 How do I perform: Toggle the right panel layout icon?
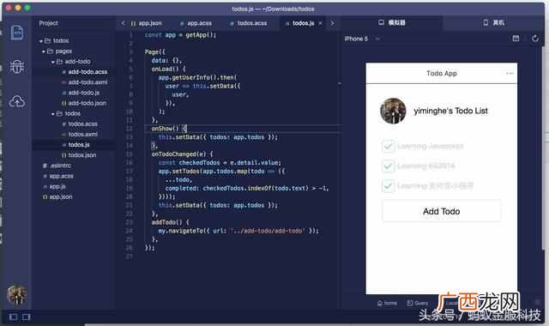(x=27, y=317)
